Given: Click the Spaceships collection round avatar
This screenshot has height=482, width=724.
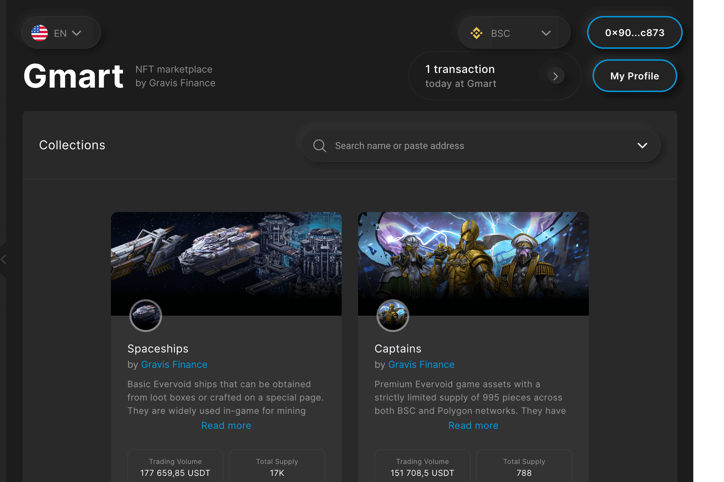Looking at the screenshot, I should (146, 315).
